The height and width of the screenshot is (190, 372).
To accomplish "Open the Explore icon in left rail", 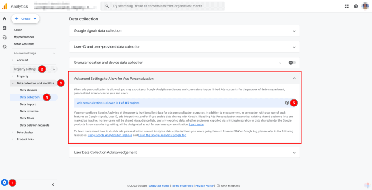I will coord(4,38).
